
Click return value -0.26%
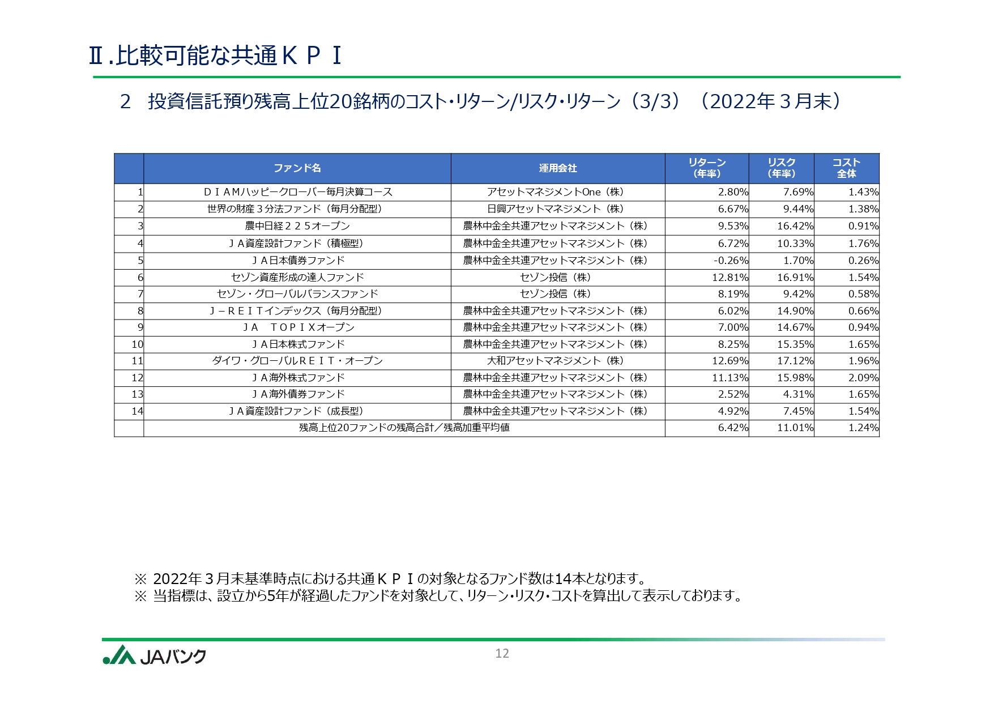731,261
